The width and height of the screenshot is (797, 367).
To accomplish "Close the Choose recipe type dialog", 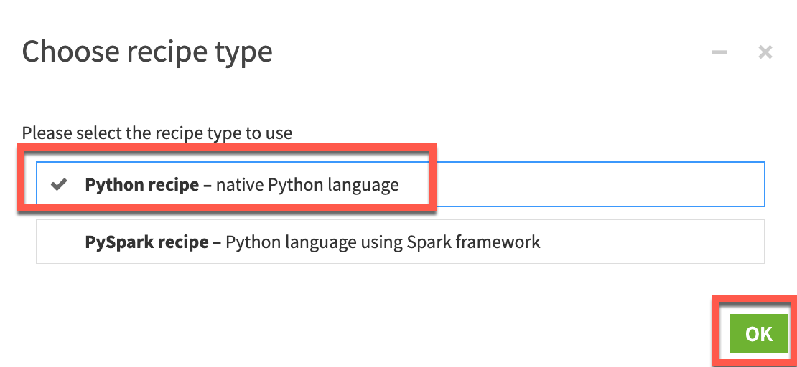I will (765, 52).
